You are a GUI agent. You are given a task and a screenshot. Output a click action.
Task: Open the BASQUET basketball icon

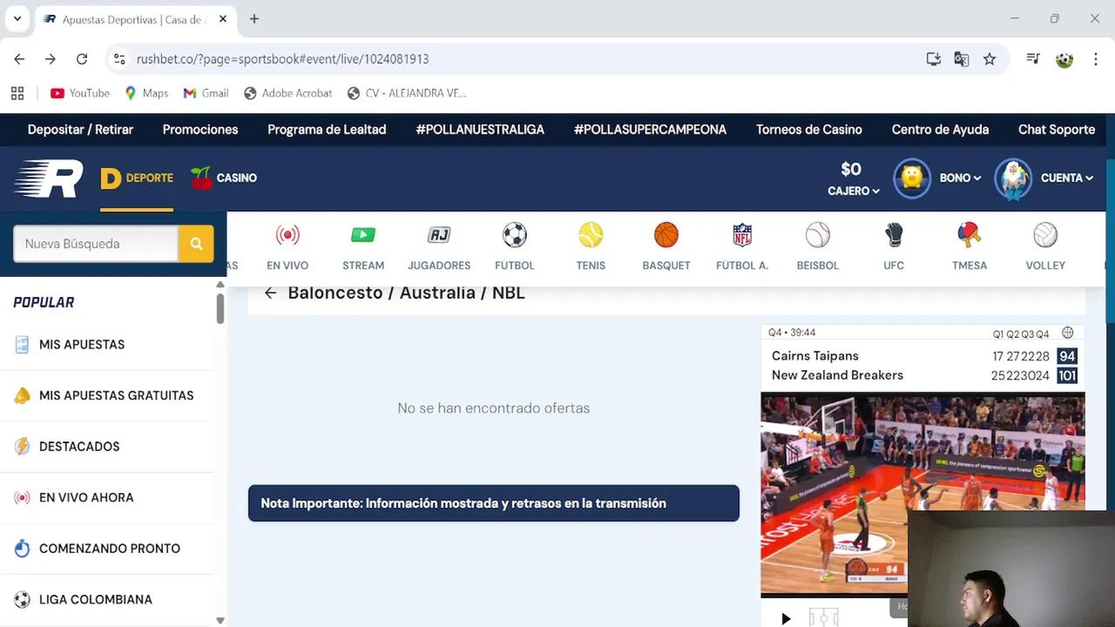[x=666, y=235]
